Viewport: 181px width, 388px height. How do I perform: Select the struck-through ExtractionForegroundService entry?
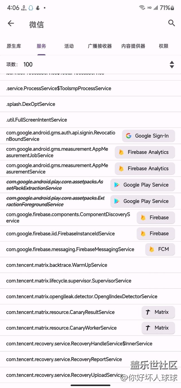pyautogui.click(x=55, y=201)
